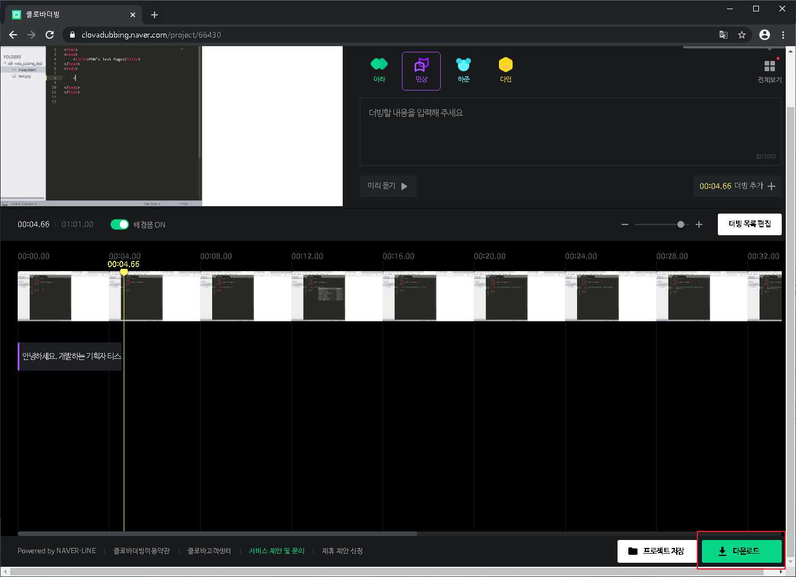Click the green 다운로드 button
This screenshot has height=577, width=796.
coord(742,551)
